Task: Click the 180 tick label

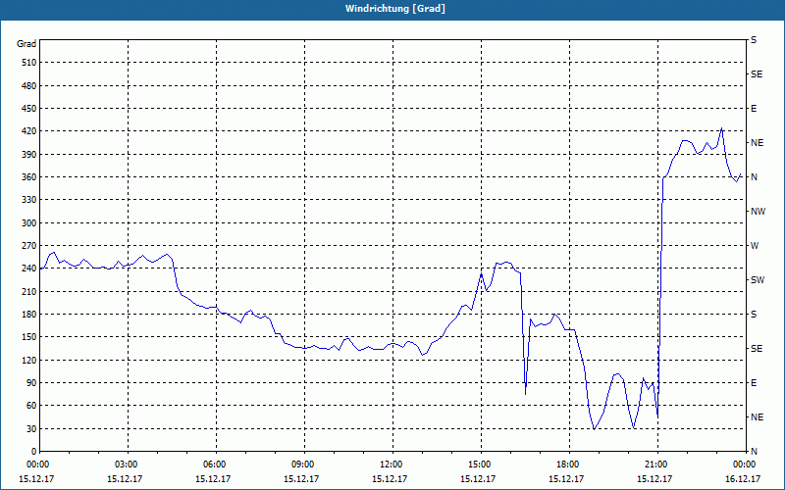Action: coord(29,315)
